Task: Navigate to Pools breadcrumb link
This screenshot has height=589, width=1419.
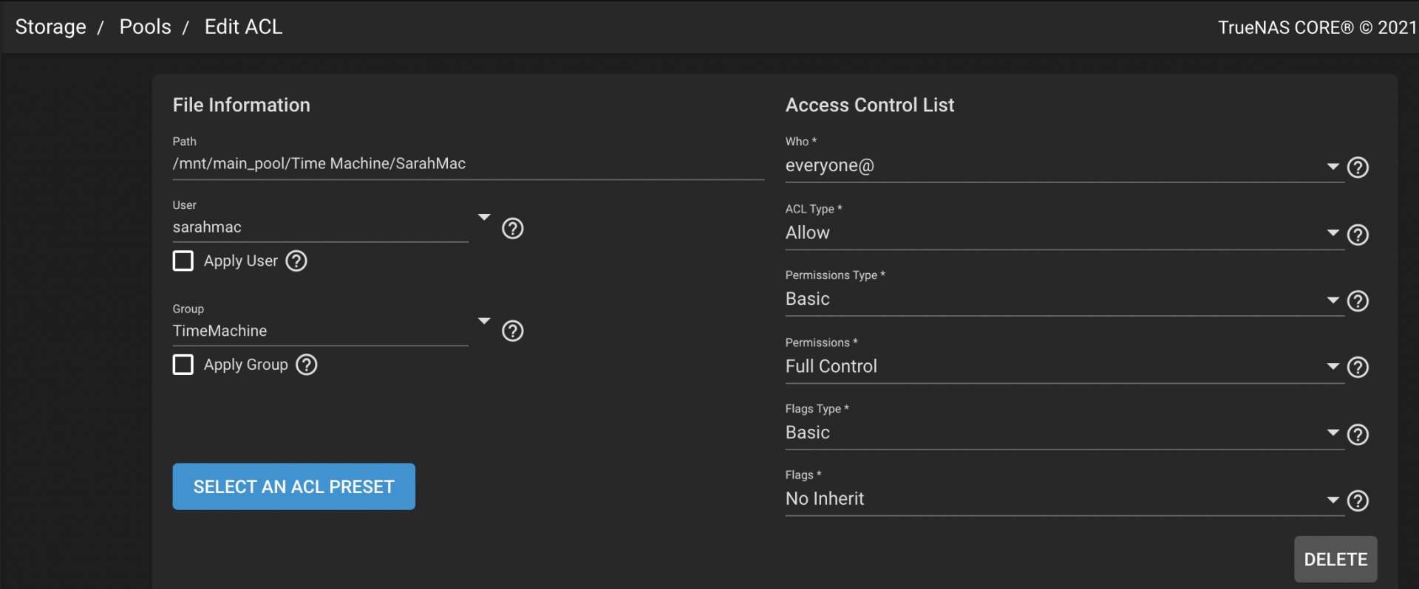Action: pyautogui.click(x=145, y=27)
